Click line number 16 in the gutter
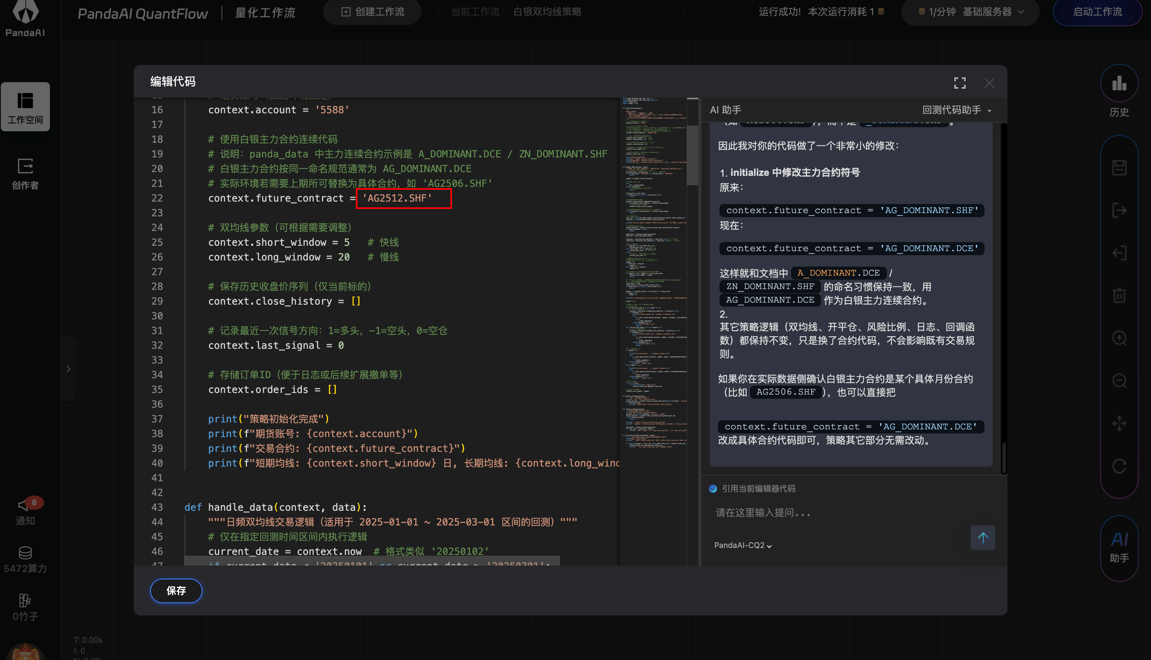The width and height of the screenshot is (1151, 660). coord(157,110)
